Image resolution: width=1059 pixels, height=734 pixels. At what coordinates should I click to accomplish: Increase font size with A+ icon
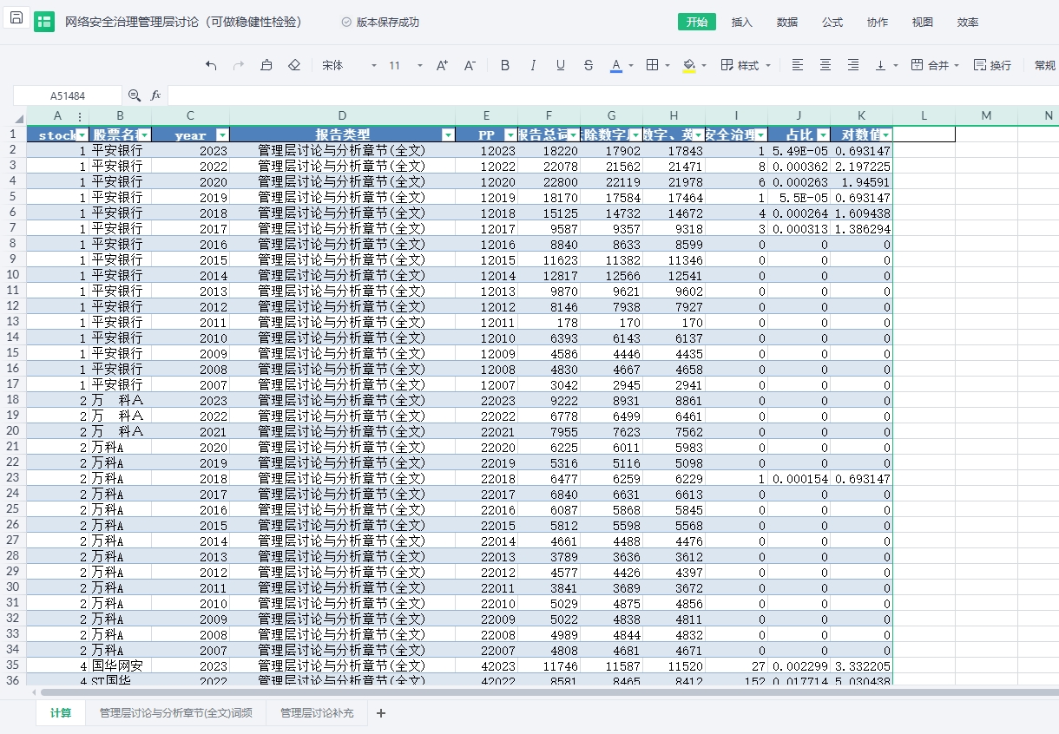point(442,65)
